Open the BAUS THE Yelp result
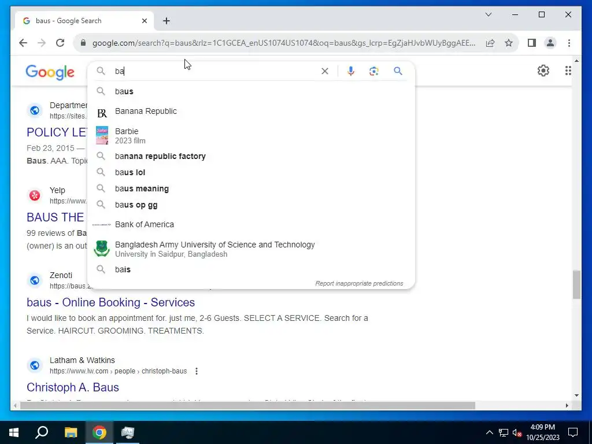 (x=55, y=217)
